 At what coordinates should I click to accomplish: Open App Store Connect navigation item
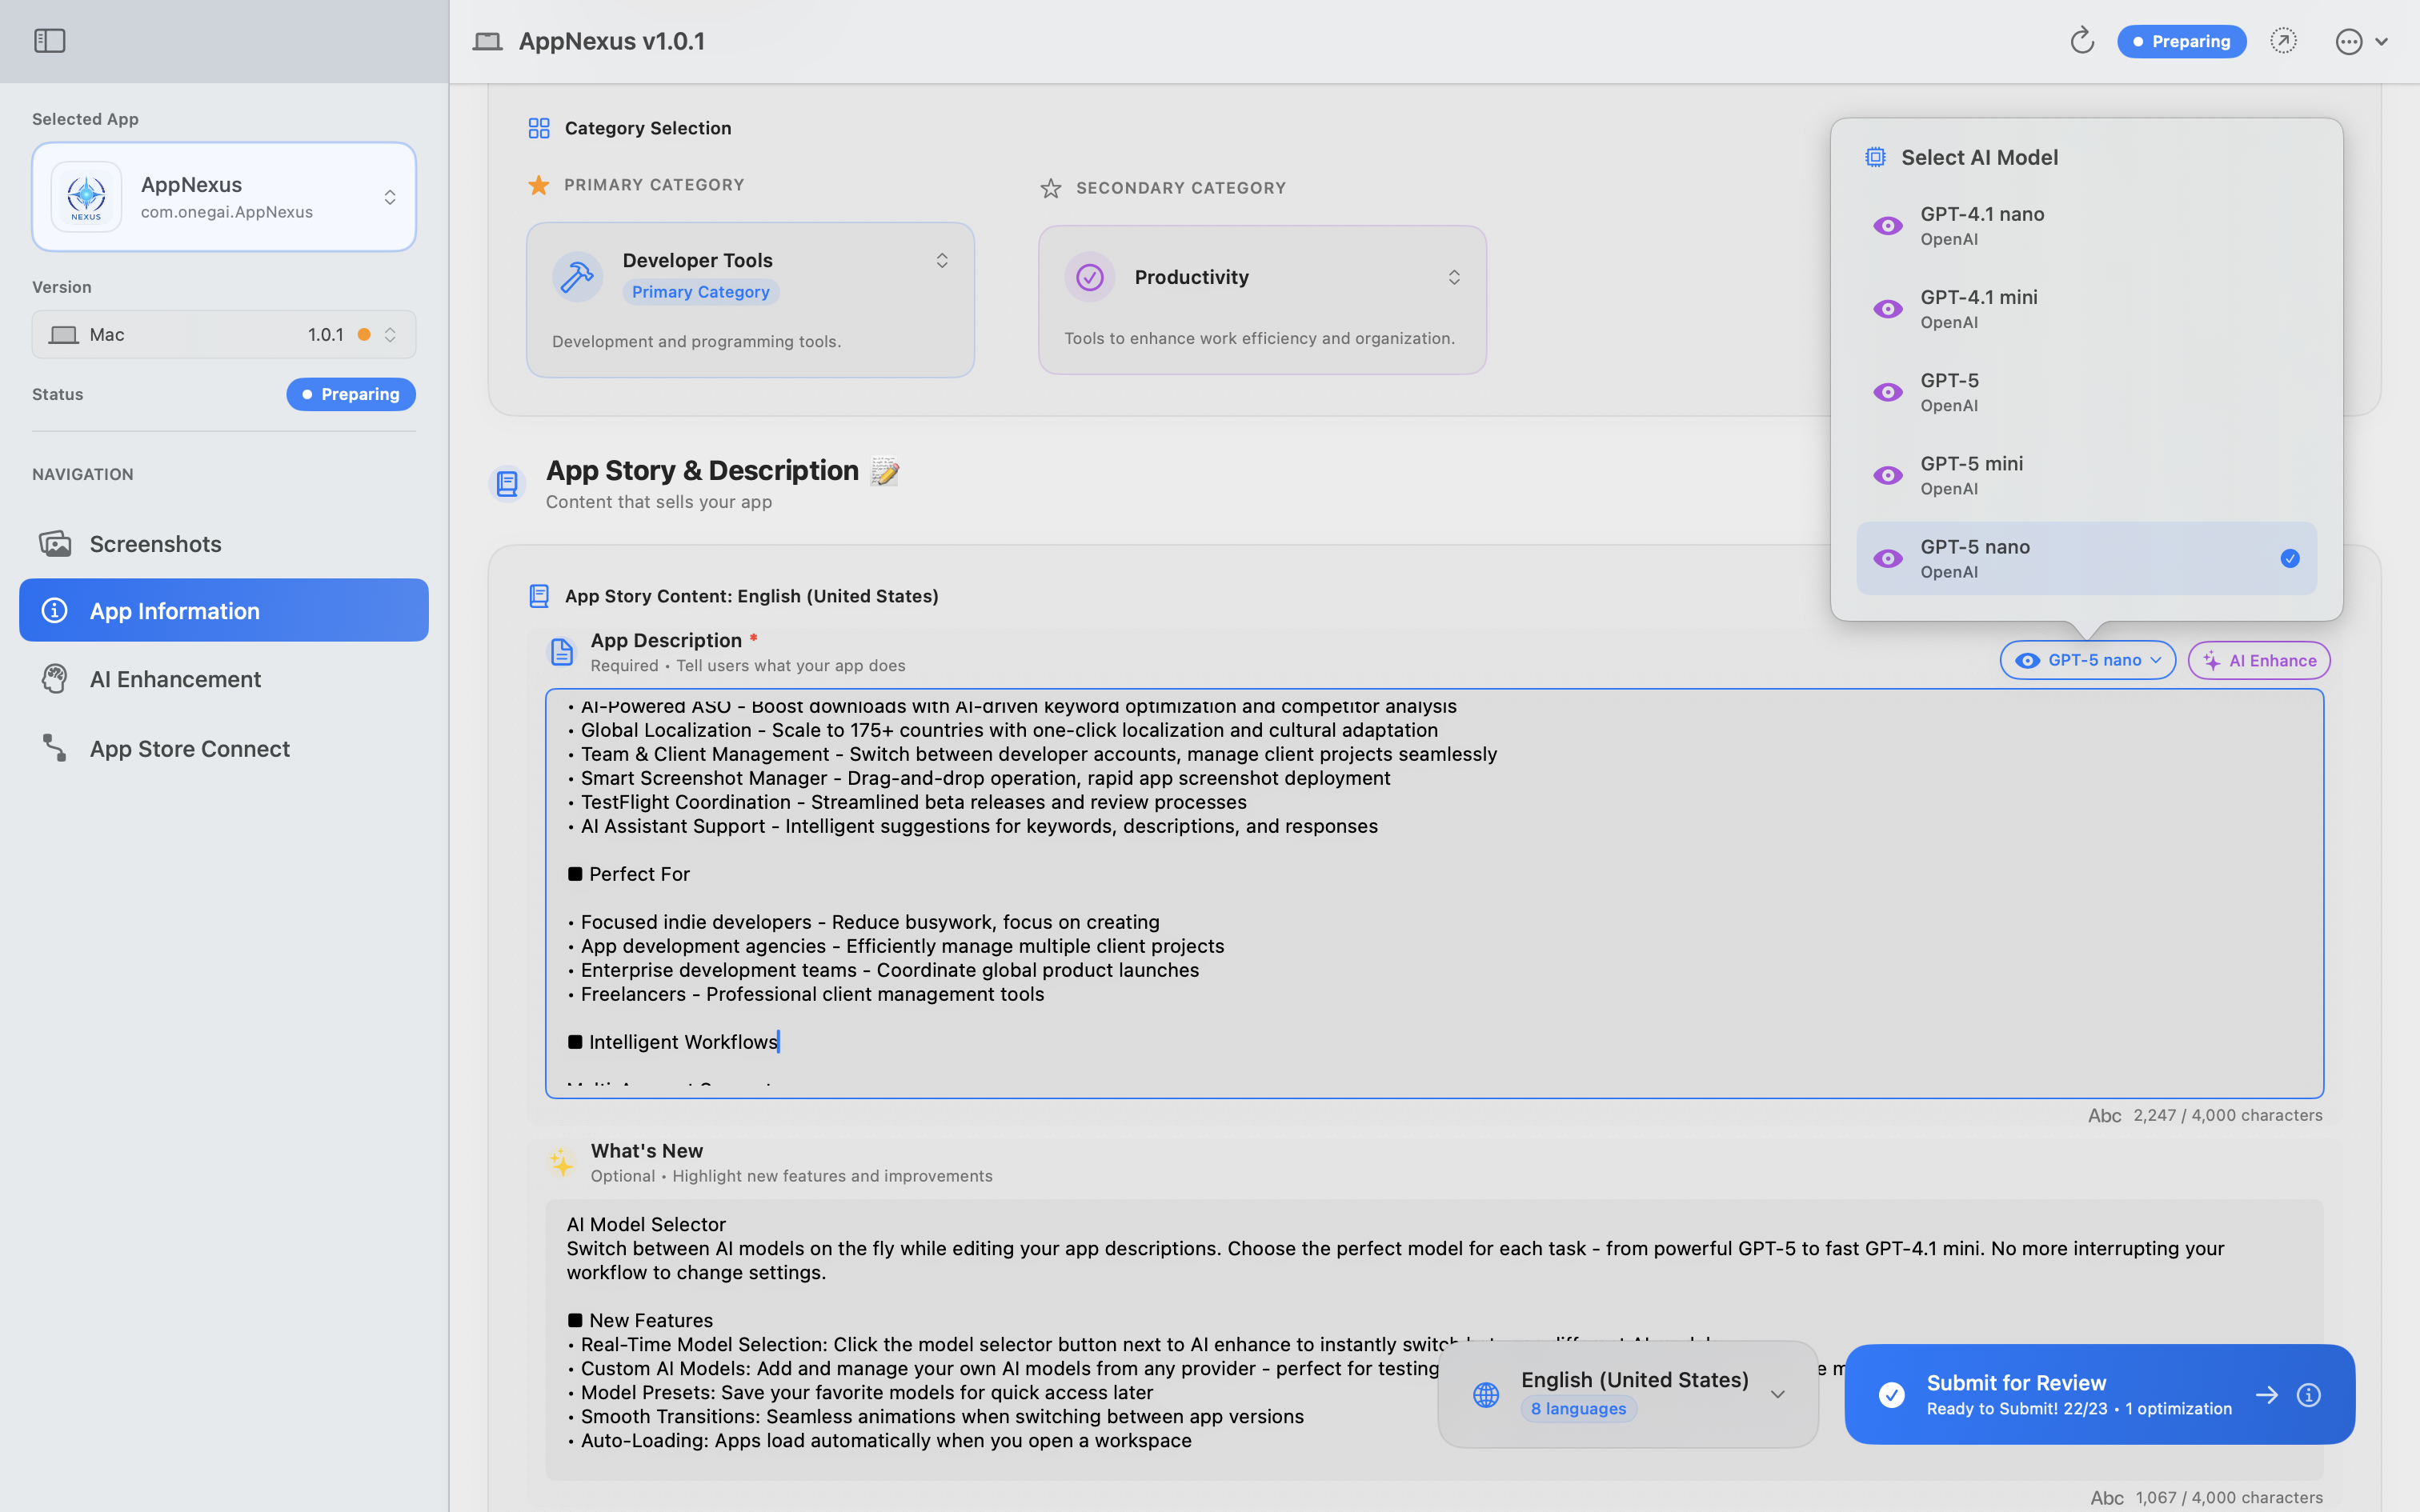pos(189,748)
